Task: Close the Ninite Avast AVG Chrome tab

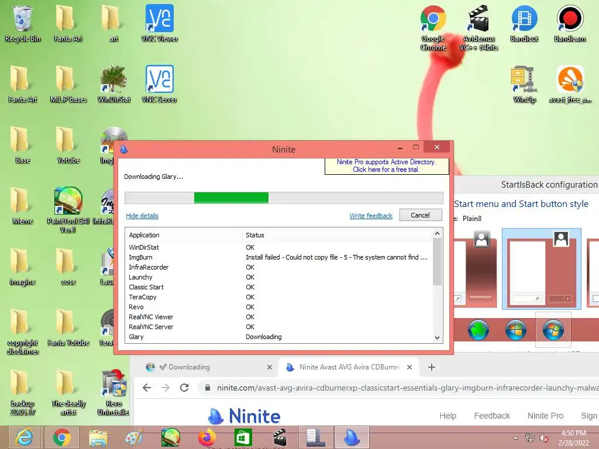Action: (x=409, y=367)
